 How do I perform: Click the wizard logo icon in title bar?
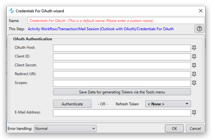pyautogui.click(x=12, y=11)
